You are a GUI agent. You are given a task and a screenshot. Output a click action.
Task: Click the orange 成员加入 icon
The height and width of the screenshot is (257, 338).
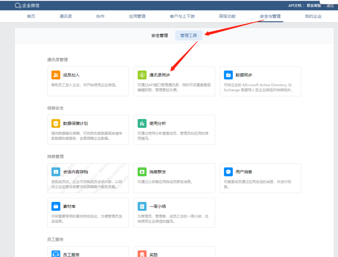[56, 75]
